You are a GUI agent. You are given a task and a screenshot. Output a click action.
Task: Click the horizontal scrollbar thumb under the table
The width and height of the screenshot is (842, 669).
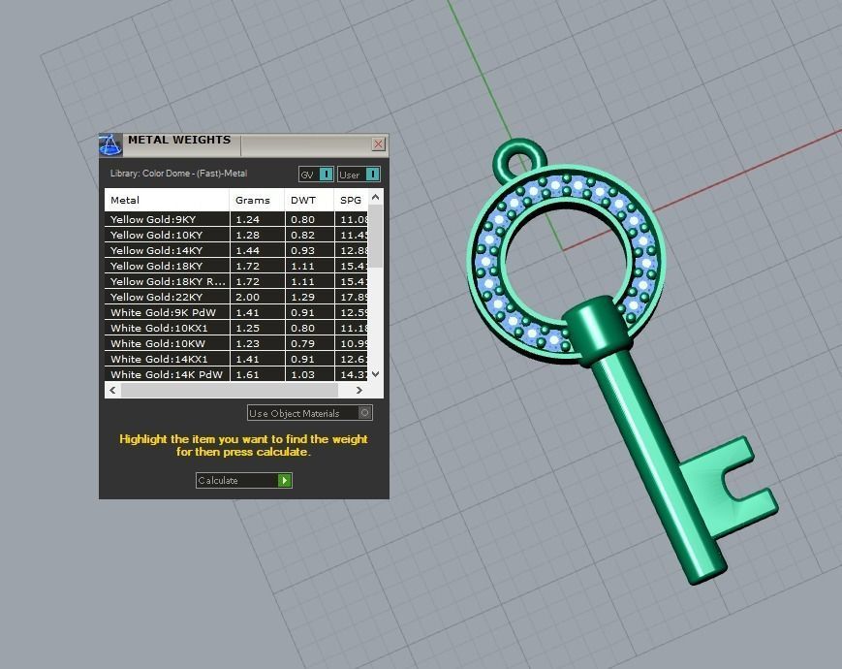pos(230,390)
